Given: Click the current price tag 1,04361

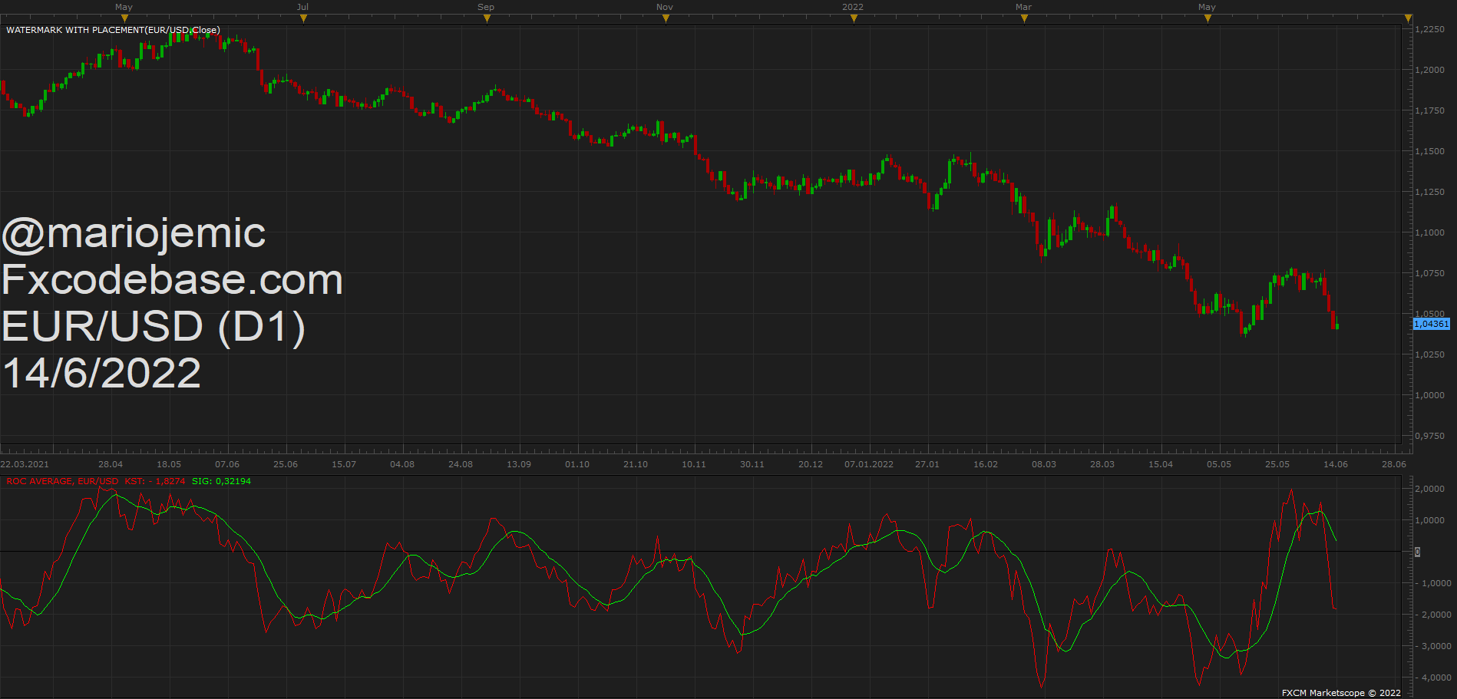Looking at the screenshot, I should [x=1432, y=324].
